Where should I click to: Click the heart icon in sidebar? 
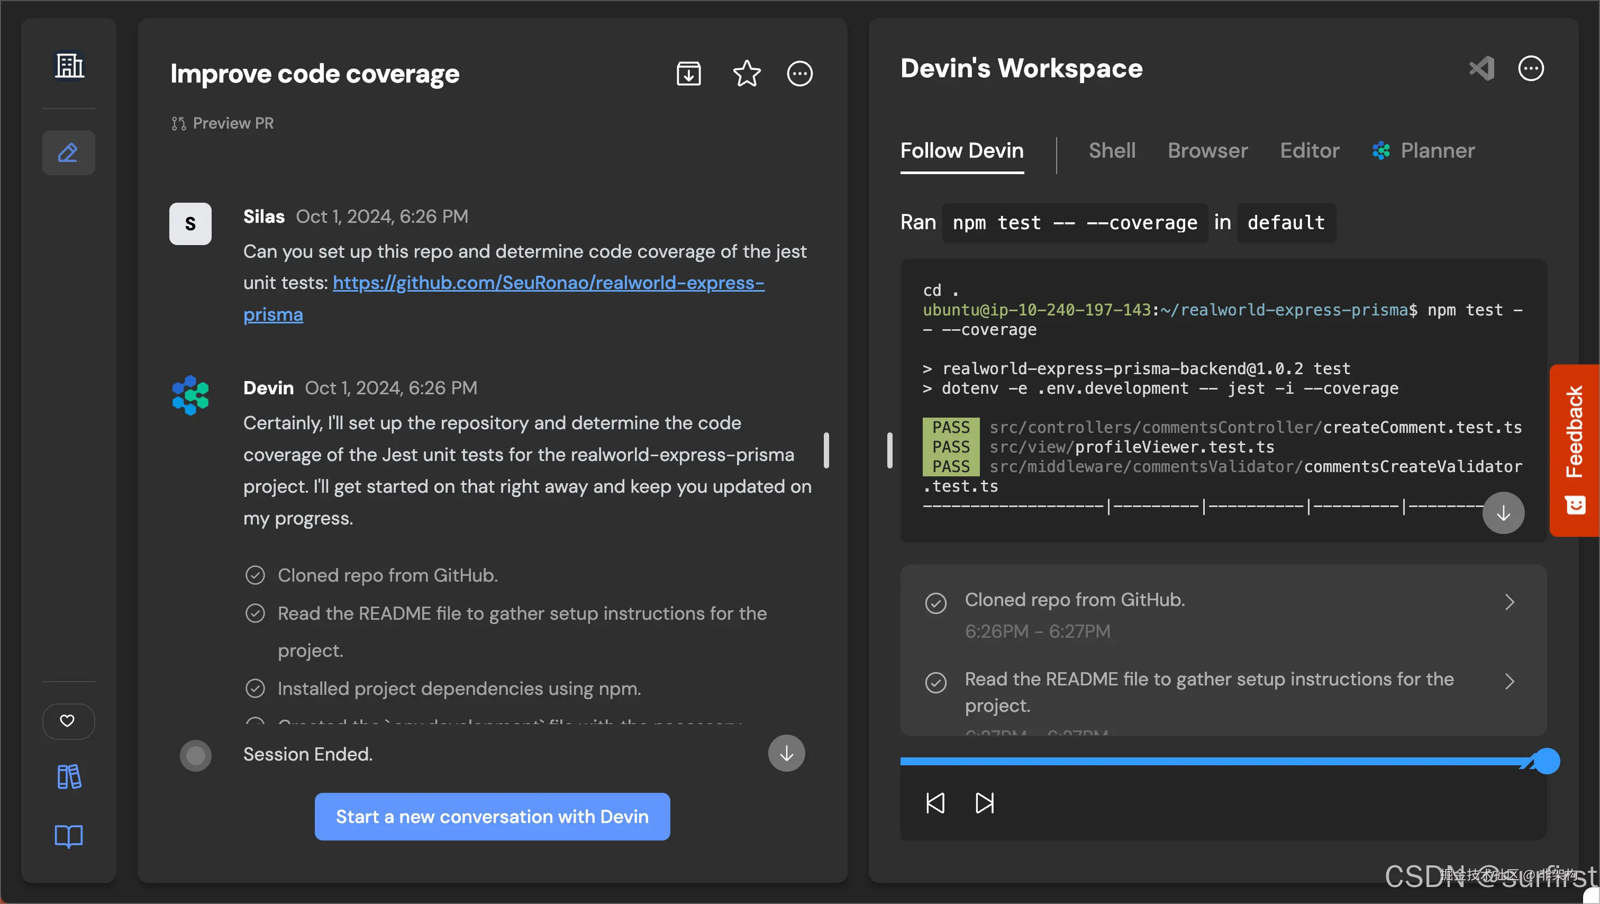(68, 721)
